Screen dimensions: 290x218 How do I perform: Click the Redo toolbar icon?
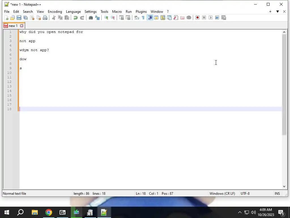click(x=82, y=18)
